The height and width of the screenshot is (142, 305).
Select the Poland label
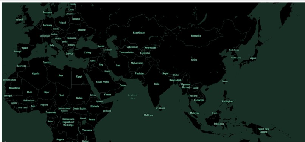(62, 23)
